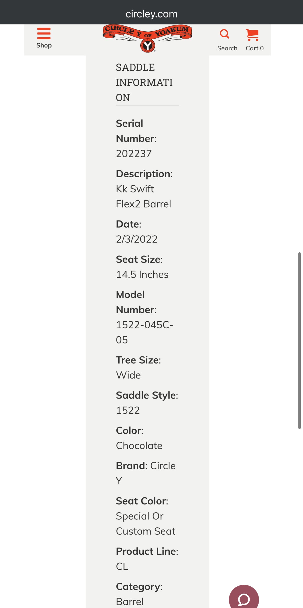
Task: Select the Chocolate color value
Action: coord(139,446)
